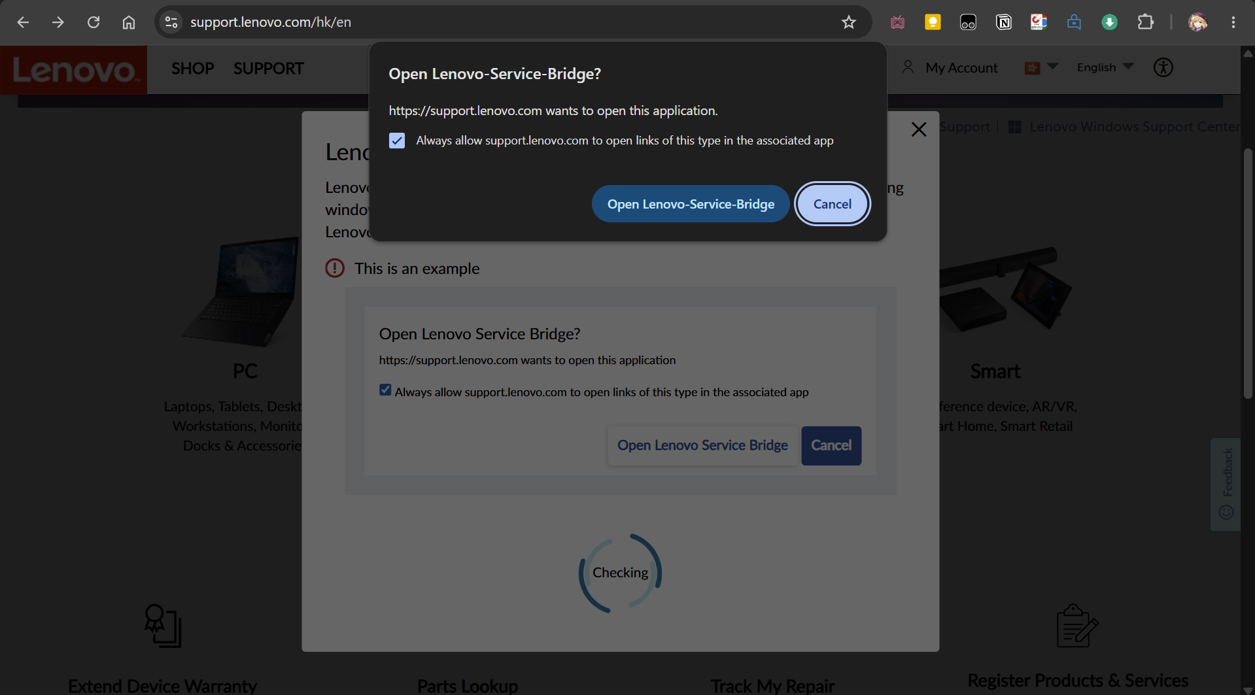
Task: Open the pink TV extension icon
Action: [x=898, y=22]
